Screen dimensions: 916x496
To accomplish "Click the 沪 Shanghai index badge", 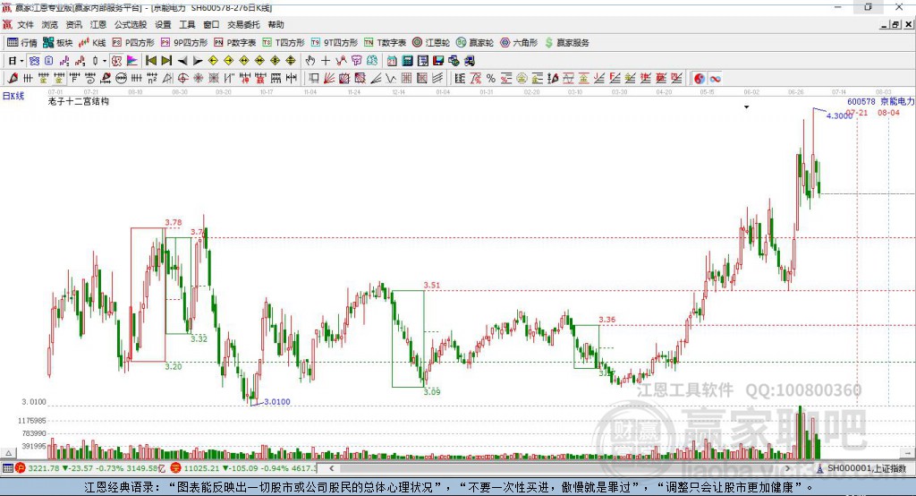I will tap(21, 468).
